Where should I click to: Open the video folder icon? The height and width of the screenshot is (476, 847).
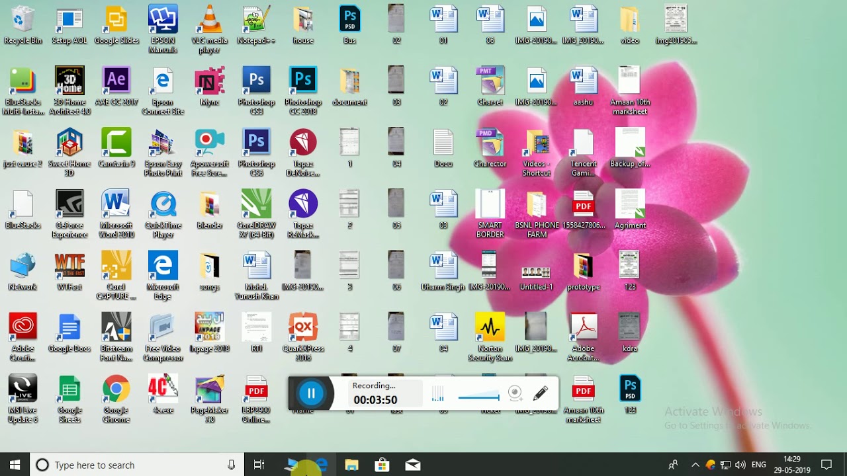click(x=629, y=25)
